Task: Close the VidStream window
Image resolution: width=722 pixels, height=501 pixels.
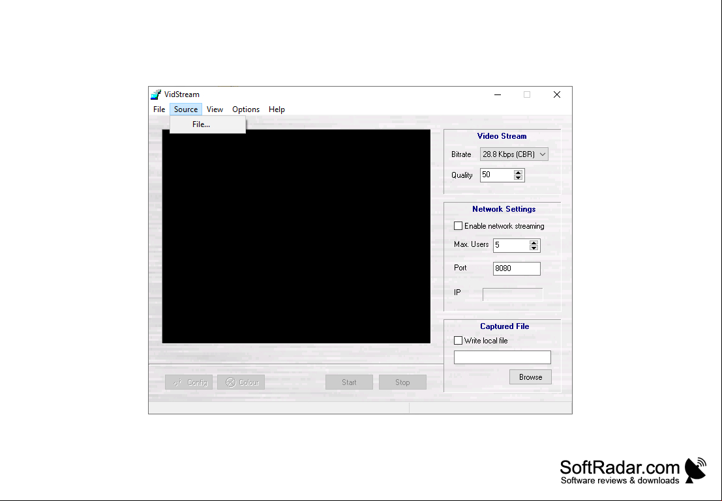Action: [x=557, y=94]
